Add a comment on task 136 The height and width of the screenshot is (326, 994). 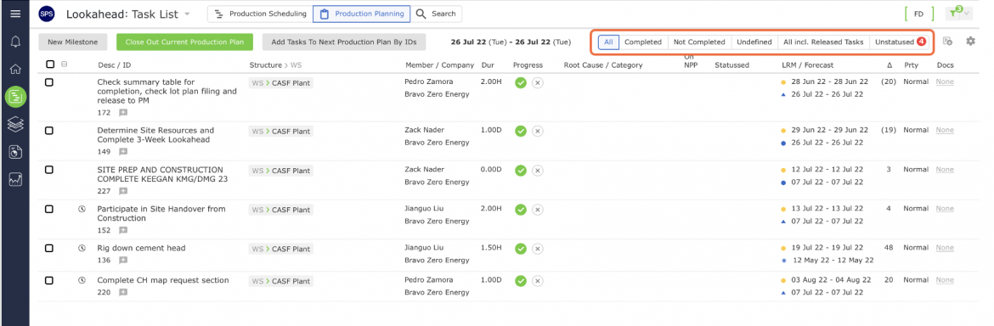coord(123,260)
